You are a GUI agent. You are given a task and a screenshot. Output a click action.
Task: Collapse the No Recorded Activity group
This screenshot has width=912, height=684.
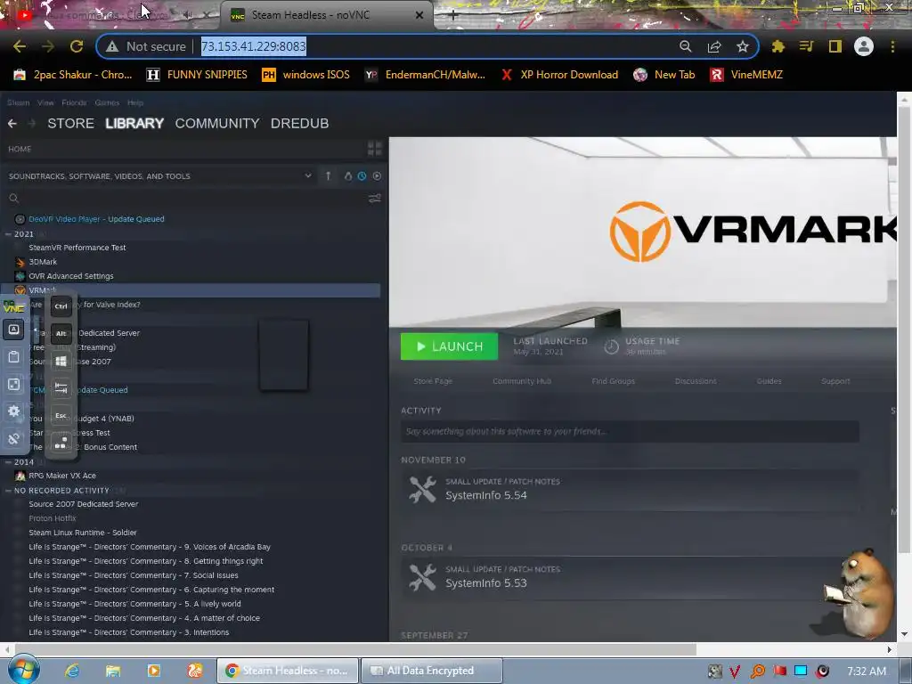8,491
